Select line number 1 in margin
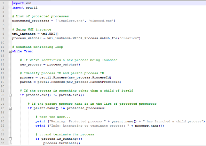The height and width of the screenshot is (146, 206). point(3,3)
